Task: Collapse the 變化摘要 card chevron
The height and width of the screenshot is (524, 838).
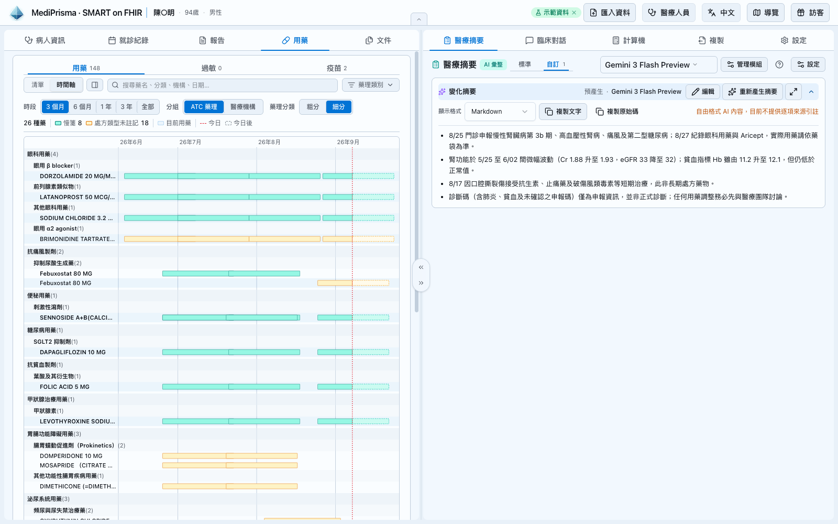Action: pyautogui.click(x=811, y=92)
